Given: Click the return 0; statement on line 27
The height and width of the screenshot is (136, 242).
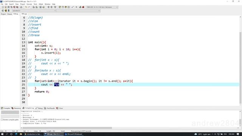Looking at the screenshot, I should click(42, 91).
